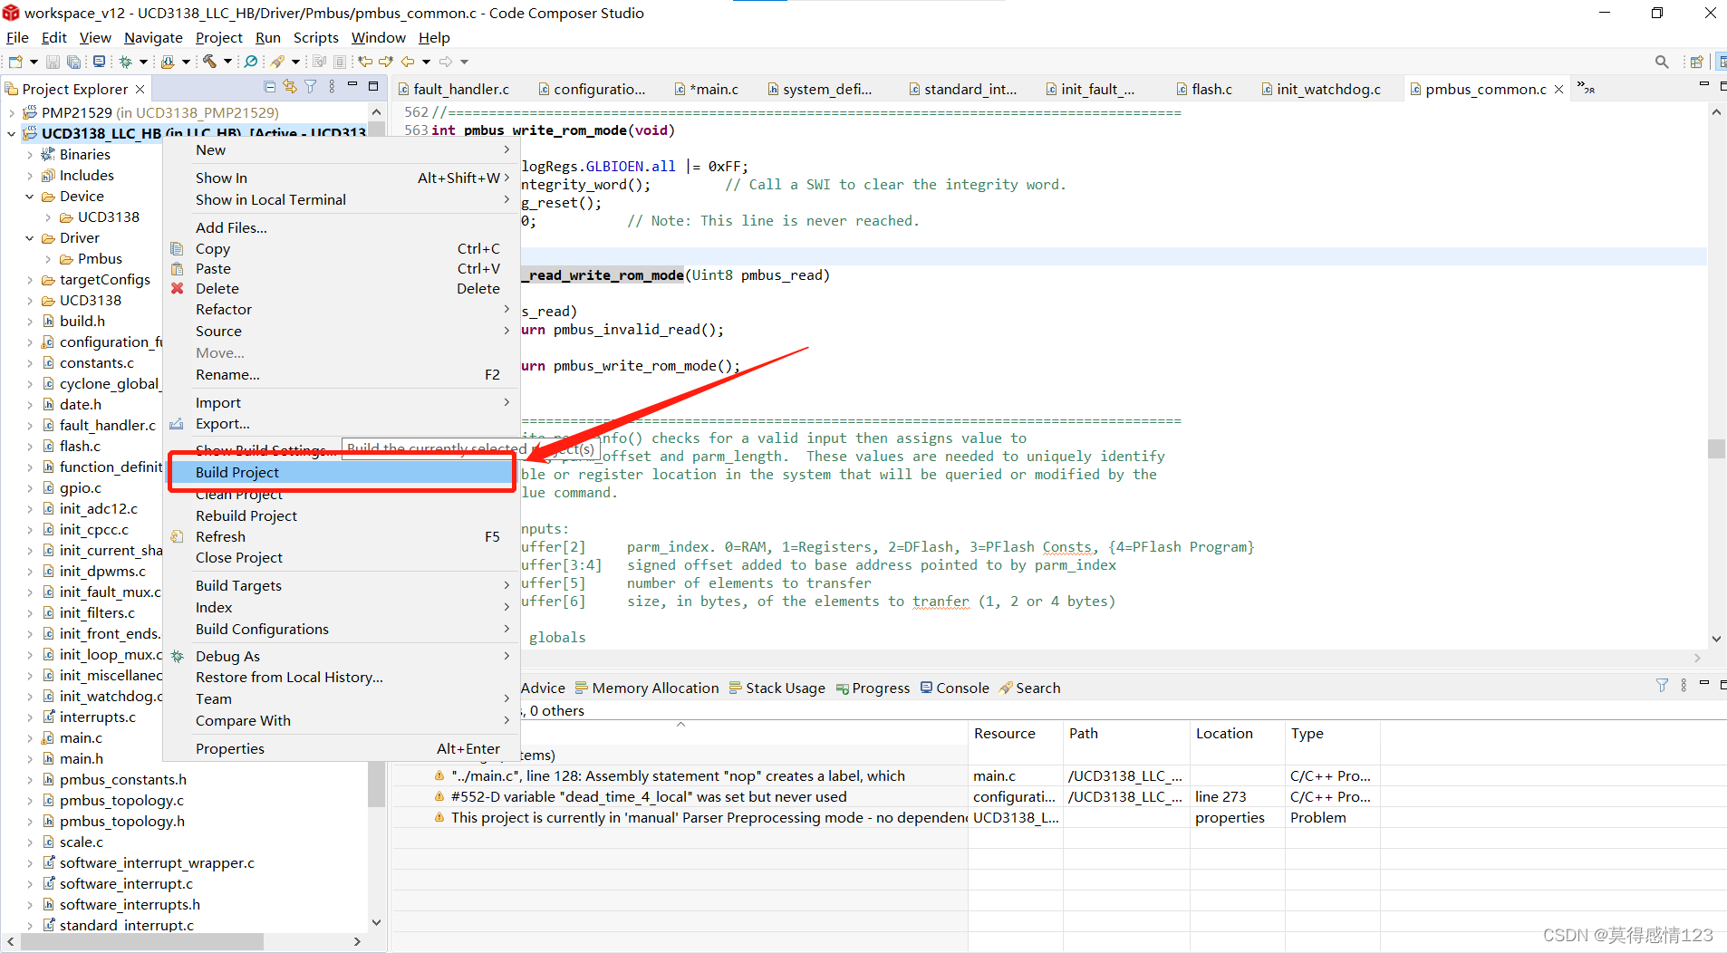Switch to the *main.c editor tab
The height and width of the screenshot is (953, 1727).
tap(707, 89)
